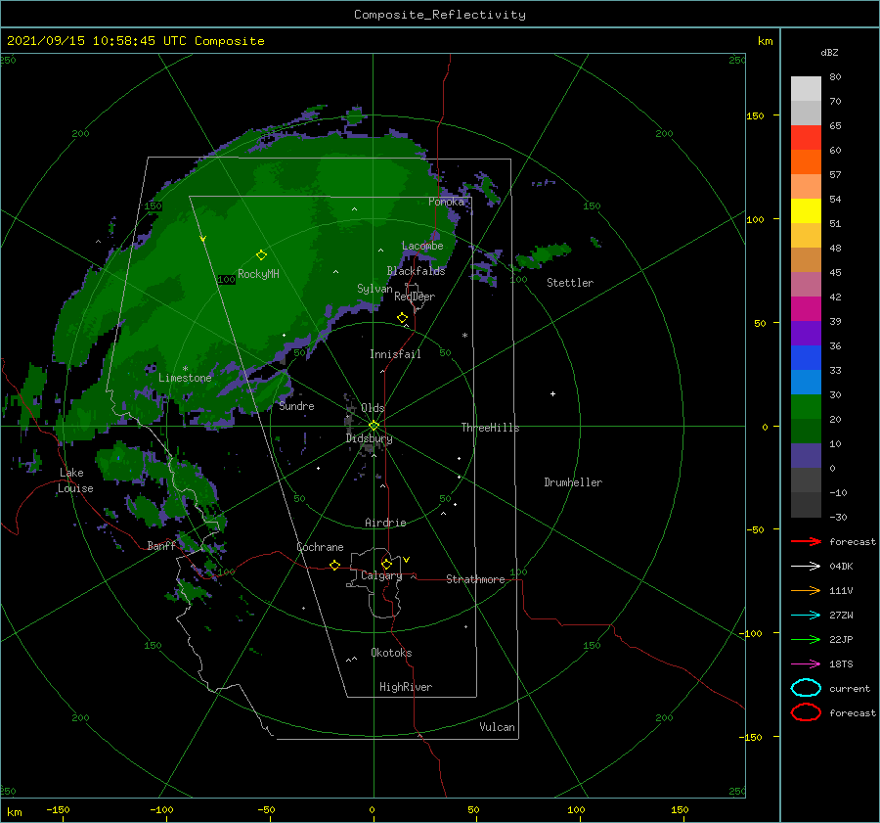Click the dark green 10-20 dBZ swatch

tap(806, 431)
